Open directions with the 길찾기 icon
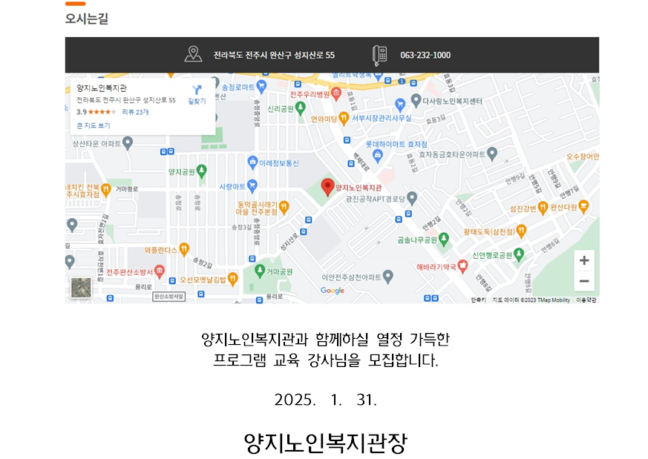648x459 pixels. tap(197, 94)
